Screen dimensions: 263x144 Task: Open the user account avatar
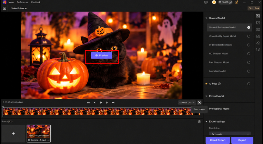click(237, 2)
